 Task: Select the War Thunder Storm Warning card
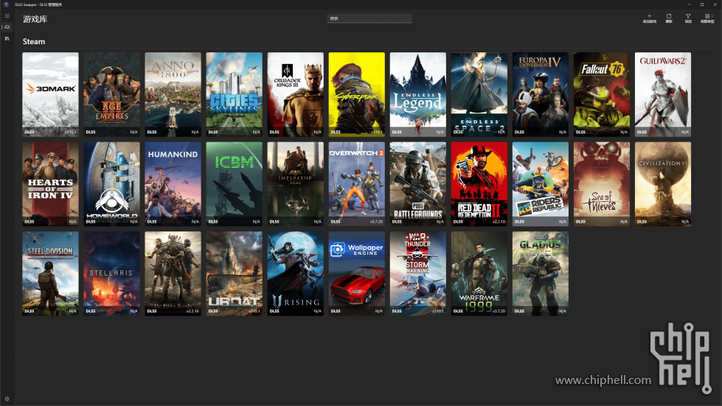[417, 273]
